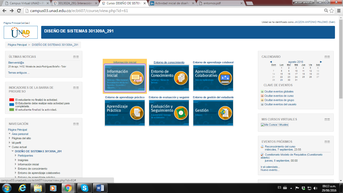The height and width of the screenshot is (193, 343).
Task: Click the browser Forward arrow
Action: (x=12, y=11)
